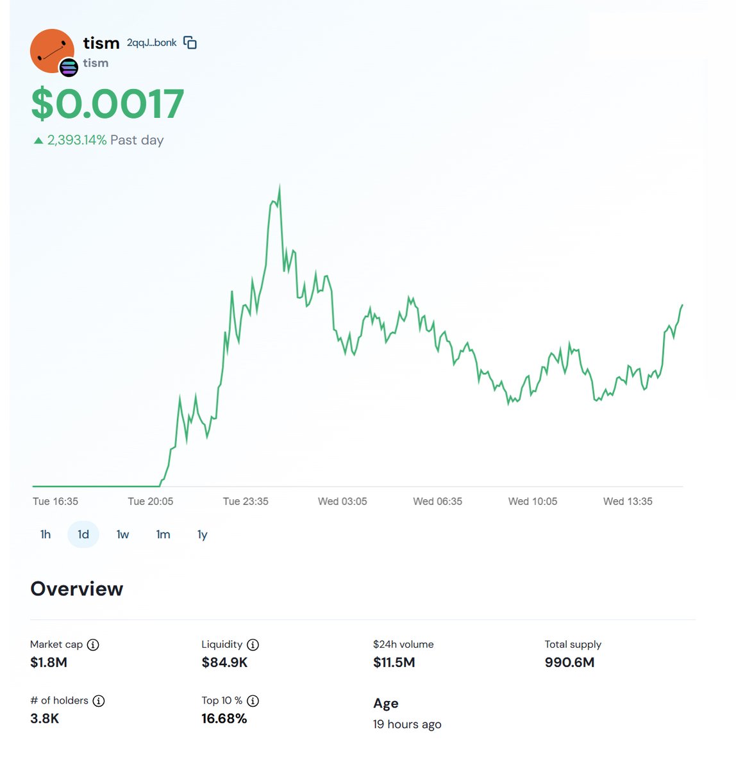Image resolution: width=736 pixels, height=769 pixels.
Task: Click the $11.5M 24h volume value
Action: click(394, 663)
